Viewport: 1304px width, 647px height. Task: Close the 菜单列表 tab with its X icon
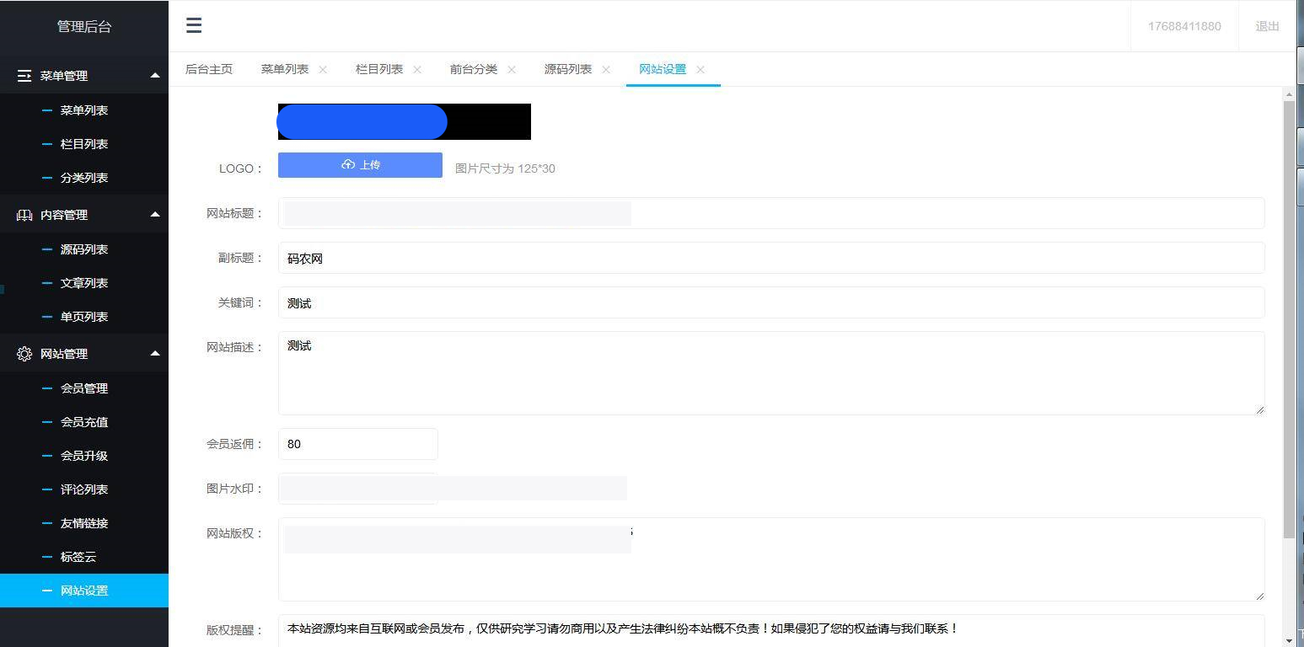(x=325, y=69)
